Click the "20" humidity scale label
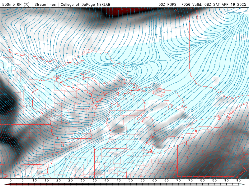Viewport: 249px width, 186px height. click(x=59, y=180)
